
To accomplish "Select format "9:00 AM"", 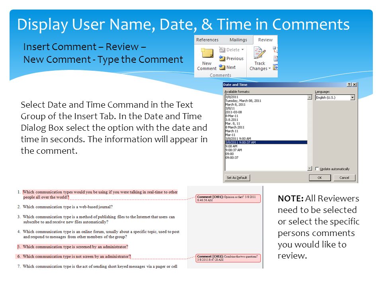I will pyautogui.click(x=266, y=146).
